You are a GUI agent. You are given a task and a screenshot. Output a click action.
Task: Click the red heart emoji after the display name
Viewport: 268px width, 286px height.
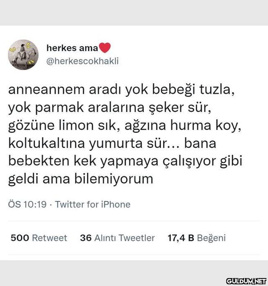(x=105, y=48)
